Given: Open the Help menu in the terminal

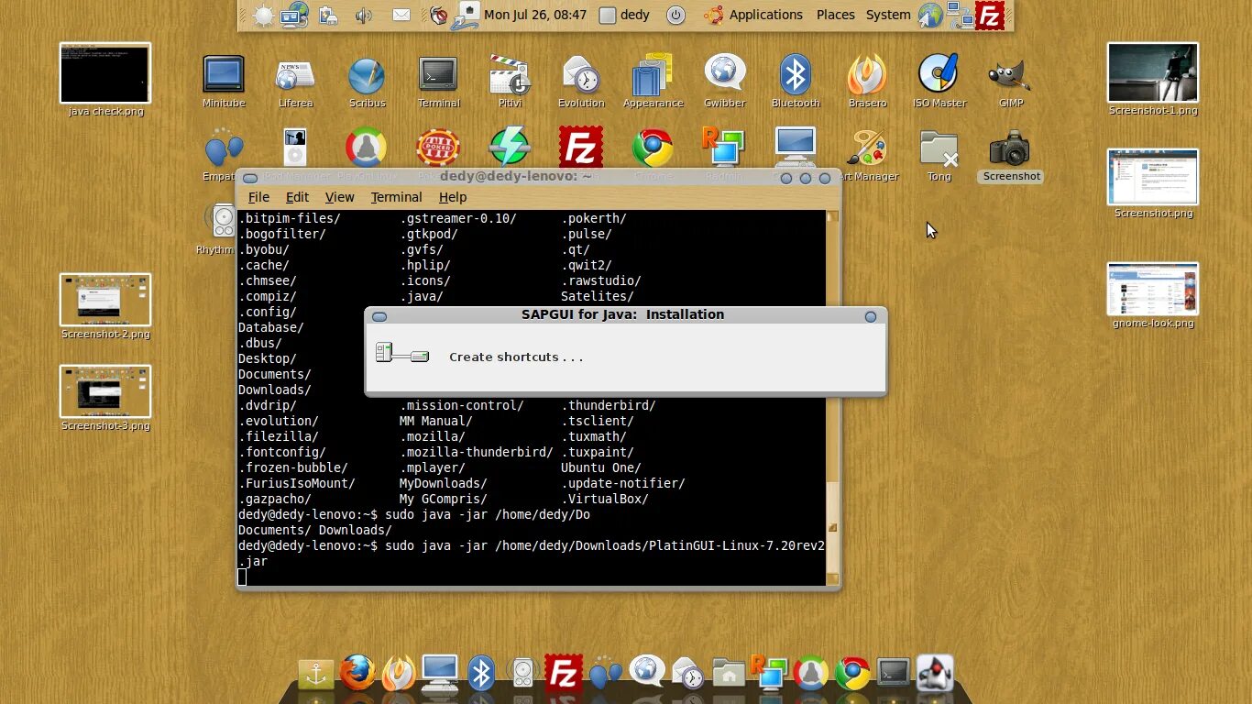Looking at the screenshot, I should 453,197.
